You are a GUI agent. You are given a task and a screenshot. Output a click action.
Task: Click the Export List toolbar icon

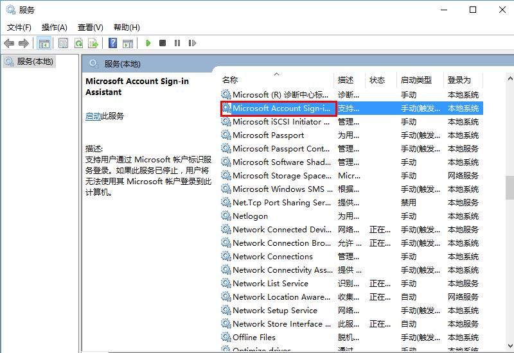tap(93, 43)
